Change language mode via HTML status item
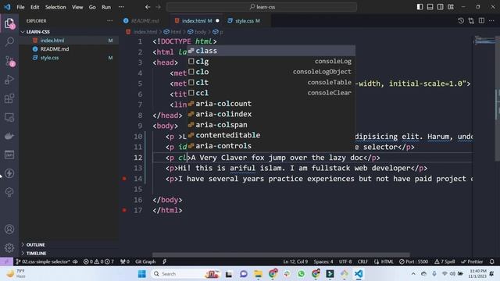The width and height of the screenshot is (500, 281). tap(384, 261)
